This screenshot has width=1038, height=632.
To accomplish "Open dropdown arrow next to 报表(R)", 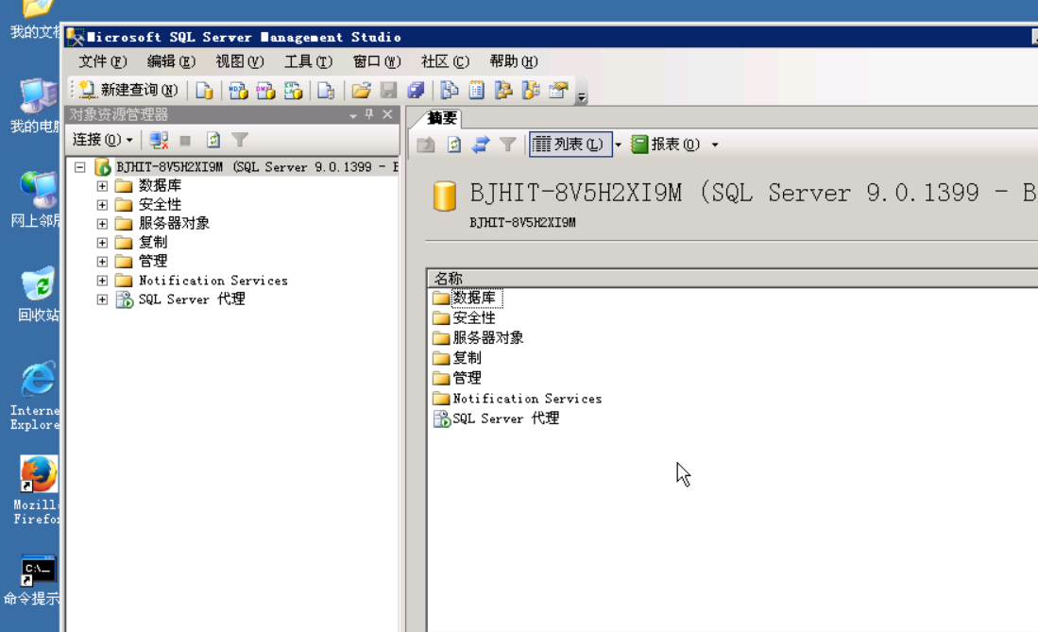I will coord(715,145).
